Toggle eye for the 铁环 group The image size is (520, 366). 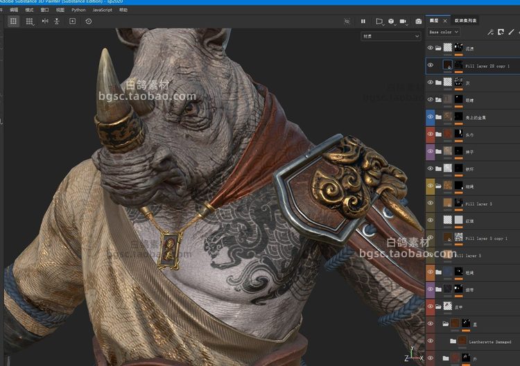coord(430,168)
